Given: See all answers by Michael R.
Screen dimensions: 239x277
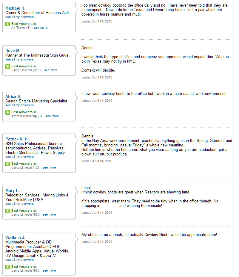Looking at the screenshot, I should (19, 17).
